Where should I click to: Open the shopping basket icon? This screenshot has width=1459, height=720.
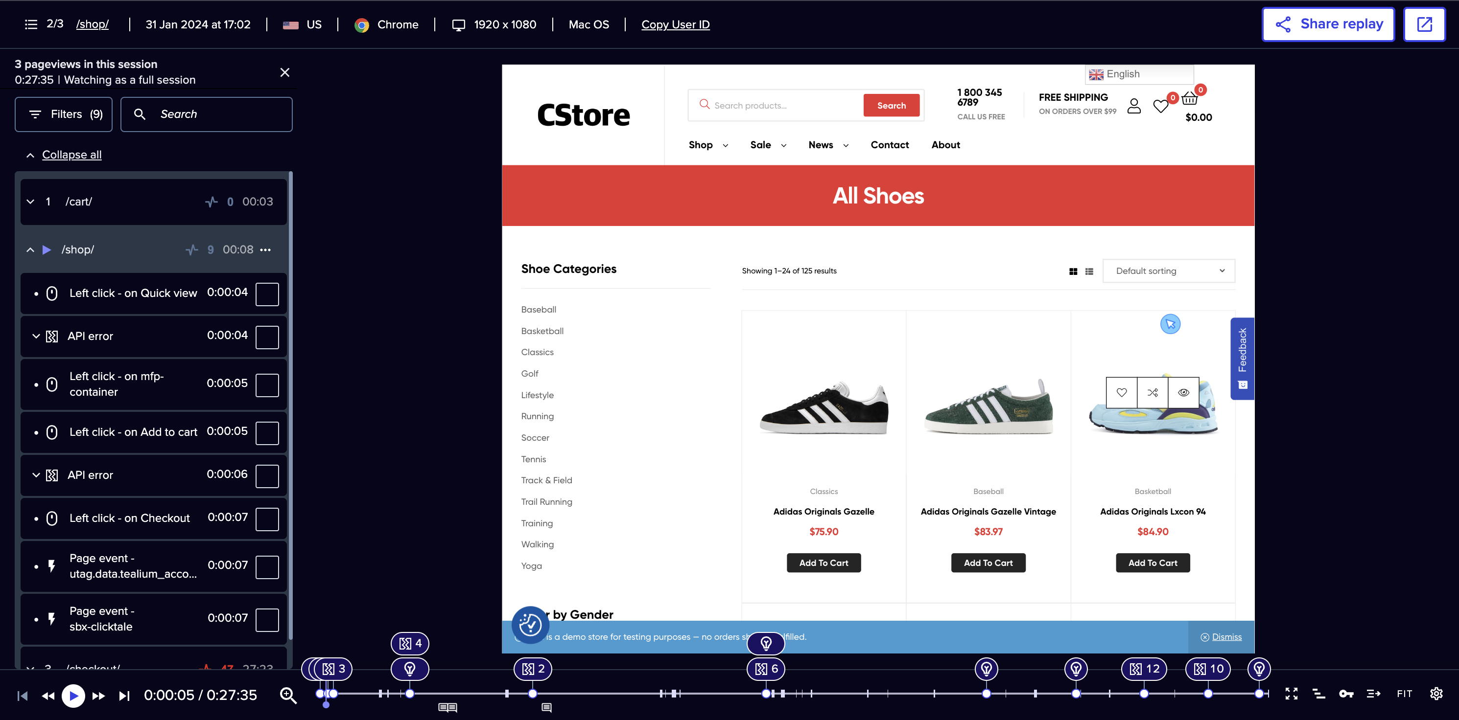(1190, 98)
